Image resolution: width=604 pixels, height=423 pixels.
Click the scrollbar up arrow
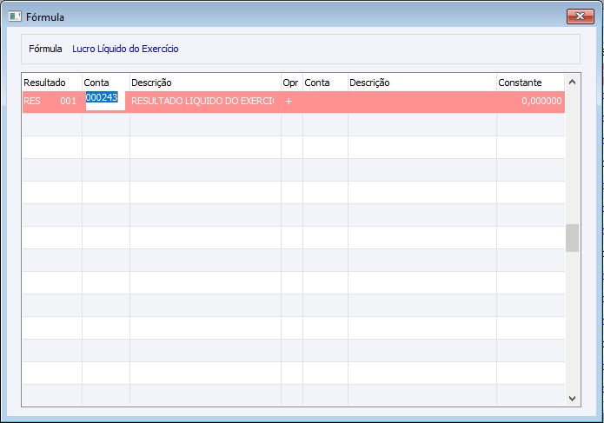[572, 82]
